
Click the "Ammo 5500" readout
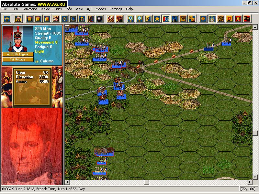tap(32, 81)
